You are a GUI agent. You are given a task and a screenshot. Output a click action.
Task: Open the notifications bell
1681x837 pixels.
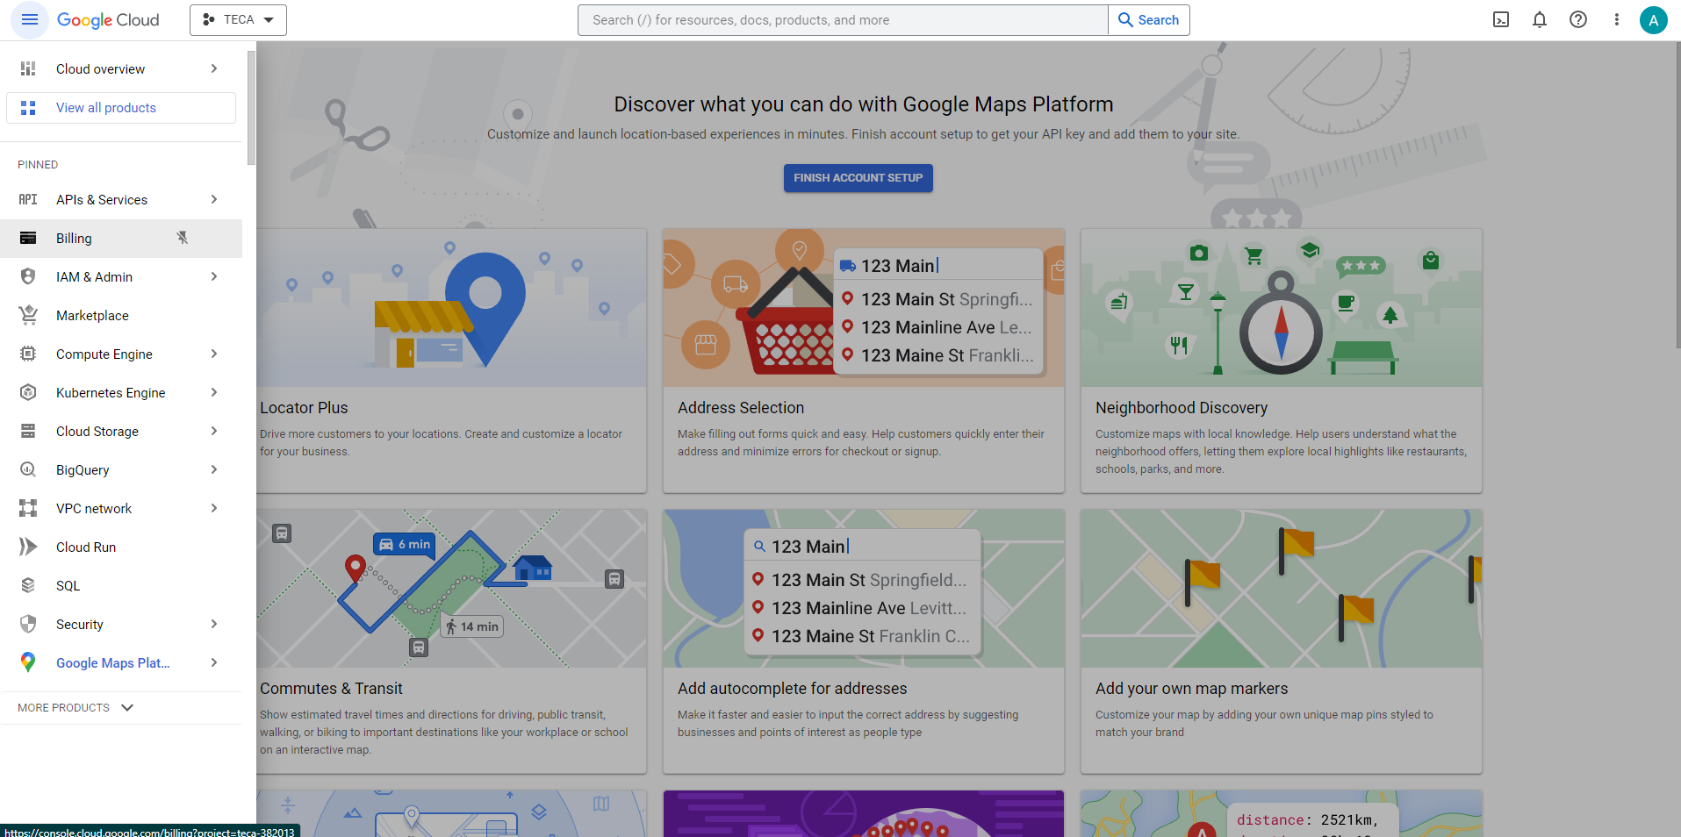coord(1540,19)
